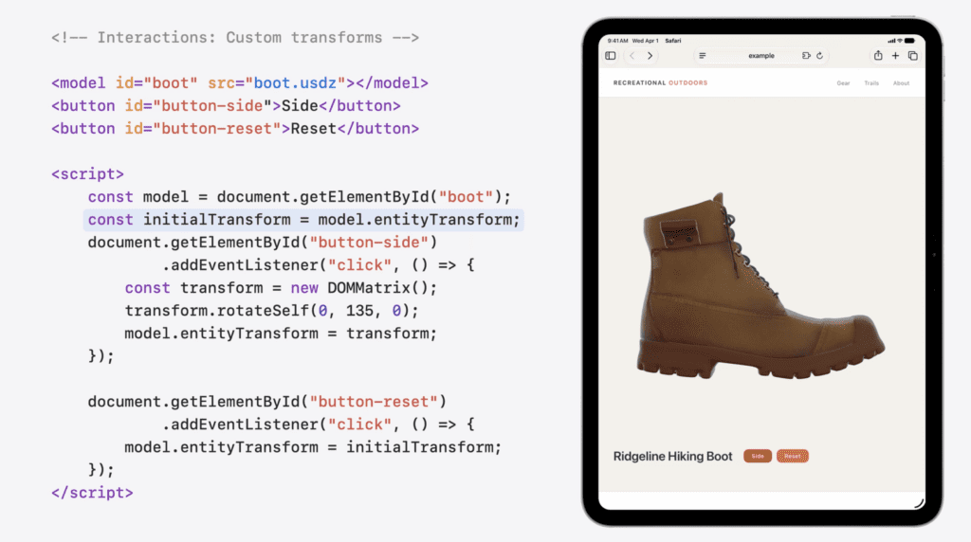The image size is (971, 542).
Task: Click the new DOMMatrix() code line
Action: [x=281, y=288]
